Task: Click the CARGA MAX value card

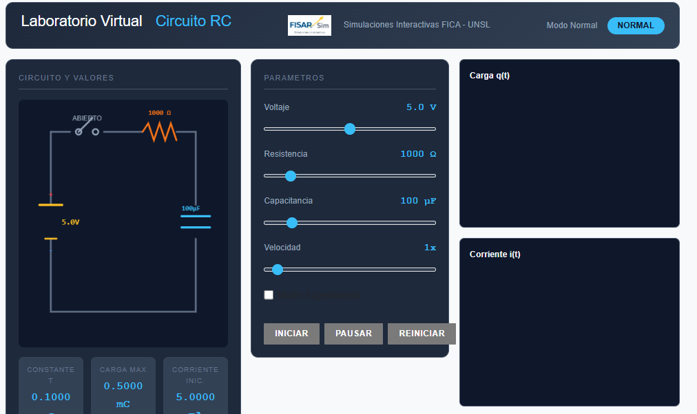Action: pyautogui.click(x=123, y=386)
